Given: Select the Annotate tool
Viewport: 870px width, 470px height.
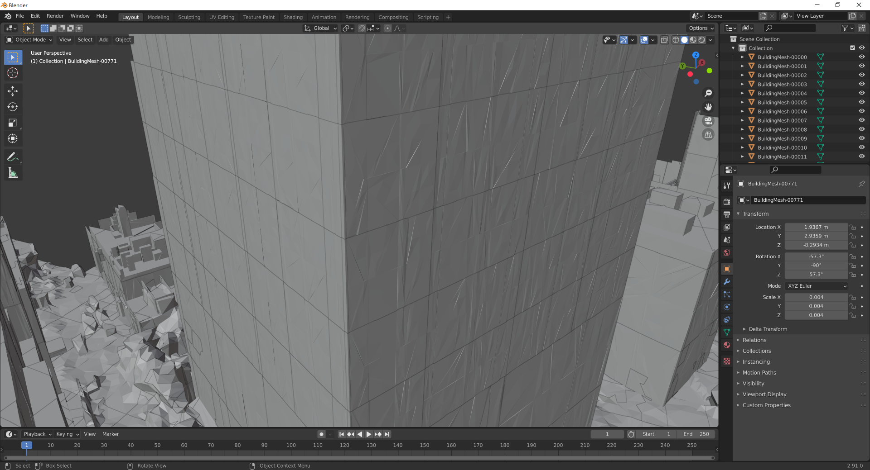Looking at the screenshot, I should click(13, 157).
